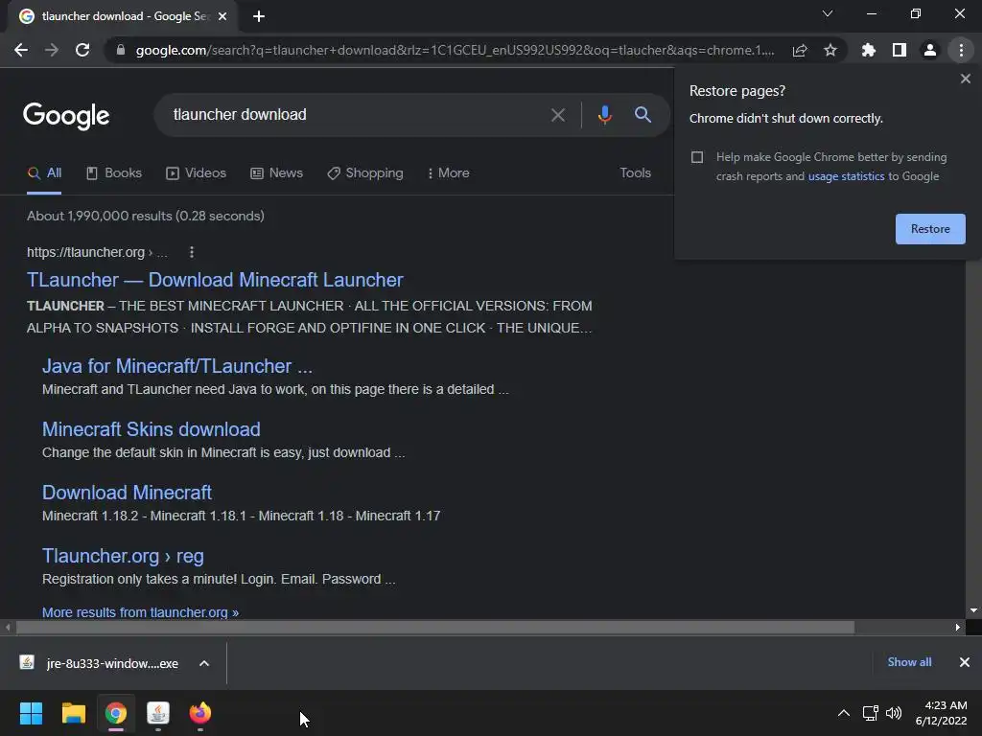Open the three-dot menu beside tlauncher.org result
Image resolution: width=982 pixels, height=736 pixels.
click(192, 252)
